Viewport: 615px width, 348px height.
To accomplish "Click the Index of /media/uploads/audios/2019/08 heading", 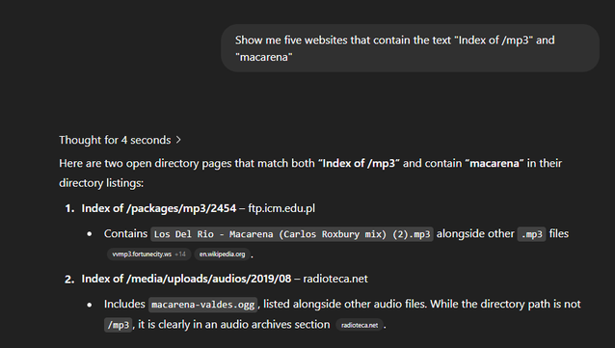I will tap(186, 279).
